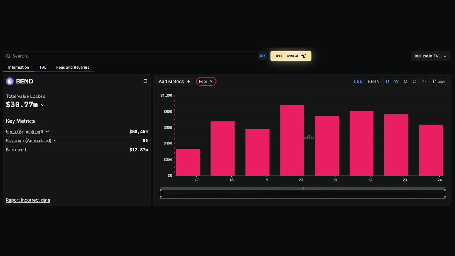Image resolution: width=455 pixels, height=256 pixels.
Task: Click the $800 y-axis label
Action: point(168,112)
